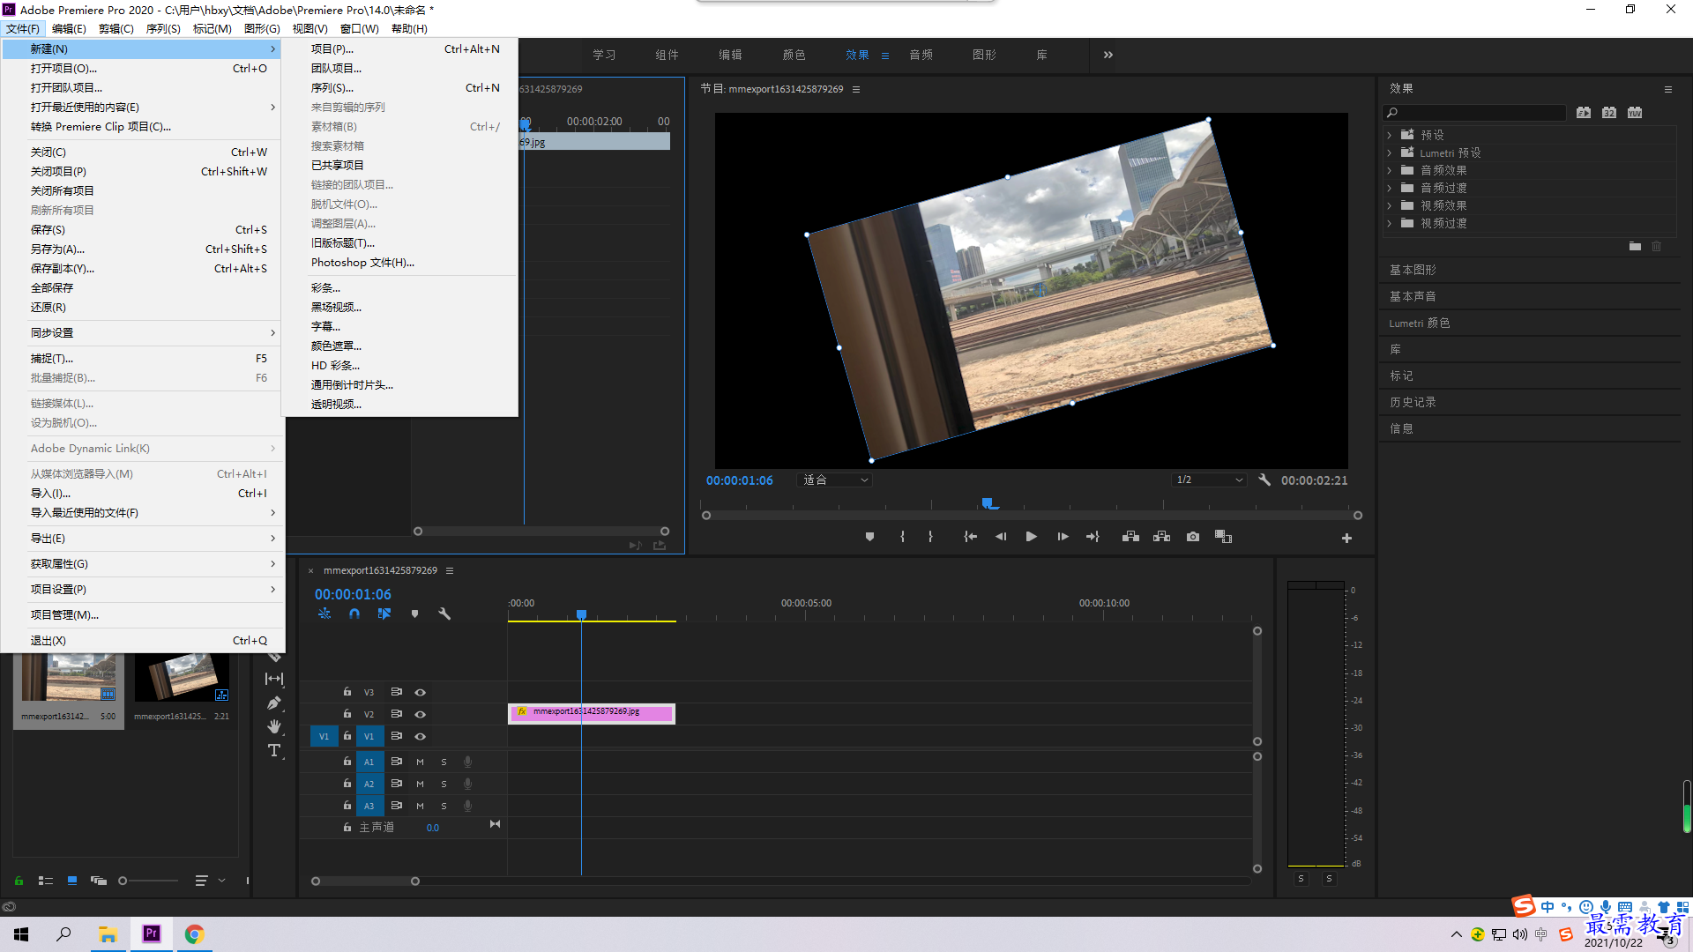
Task: Export frame with camera icon
Action: click(1193, 537)
